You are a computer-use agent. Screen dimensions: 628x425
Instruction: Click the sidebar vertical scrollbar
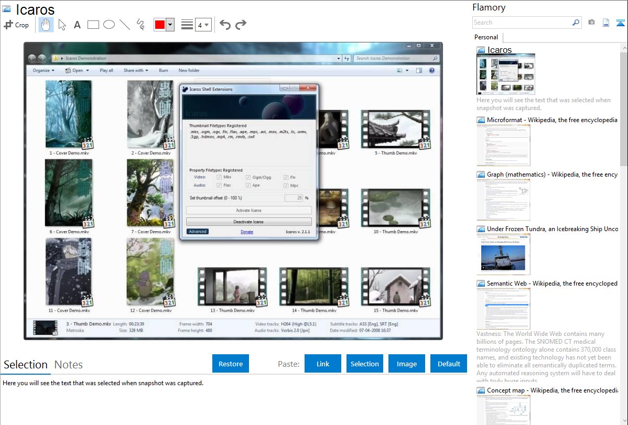pyautogui.click(x=624, y=108)
